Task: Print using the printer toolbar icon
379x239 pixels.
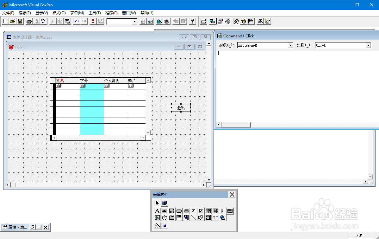Action: [x=29, y=21]
